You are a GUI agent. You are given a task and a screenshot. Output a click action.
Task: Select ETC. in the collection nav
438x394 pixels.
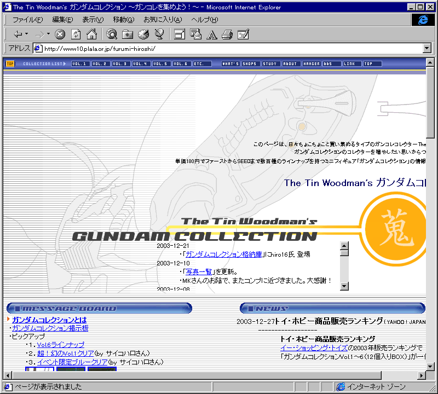pyautogui.click(x=202, y=63)
